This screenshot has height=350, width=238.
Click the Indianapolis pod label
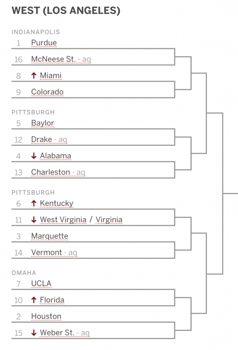[36, 32]
